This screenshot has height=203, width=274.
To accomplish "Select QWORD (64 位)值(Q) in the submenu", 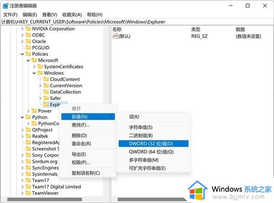I will tap(153, 152).
